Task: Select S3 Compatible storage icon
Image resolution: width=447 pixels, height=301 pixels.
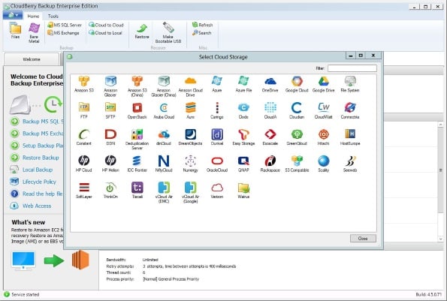Action: 297,164
